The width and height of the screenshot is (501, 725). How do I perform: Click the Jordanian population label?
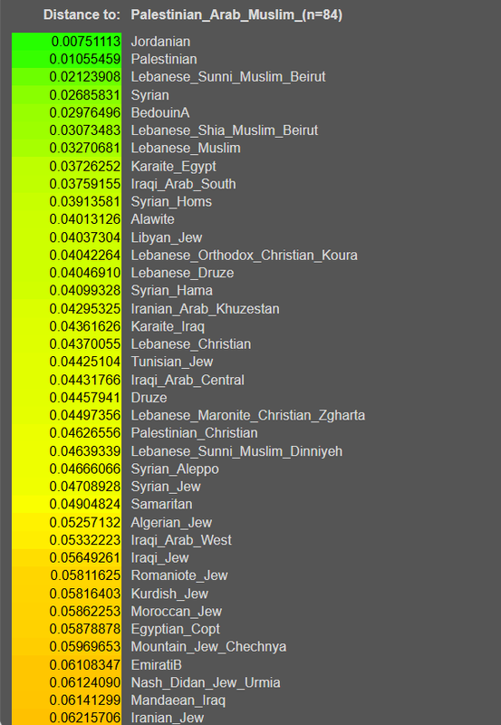click(x=160, y=42)
